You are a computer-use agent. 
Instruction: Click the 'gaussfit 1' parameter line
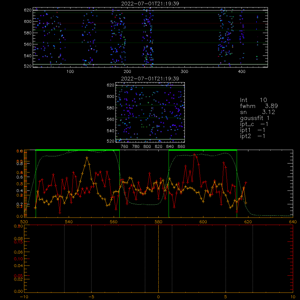click(x=255, y=118)
